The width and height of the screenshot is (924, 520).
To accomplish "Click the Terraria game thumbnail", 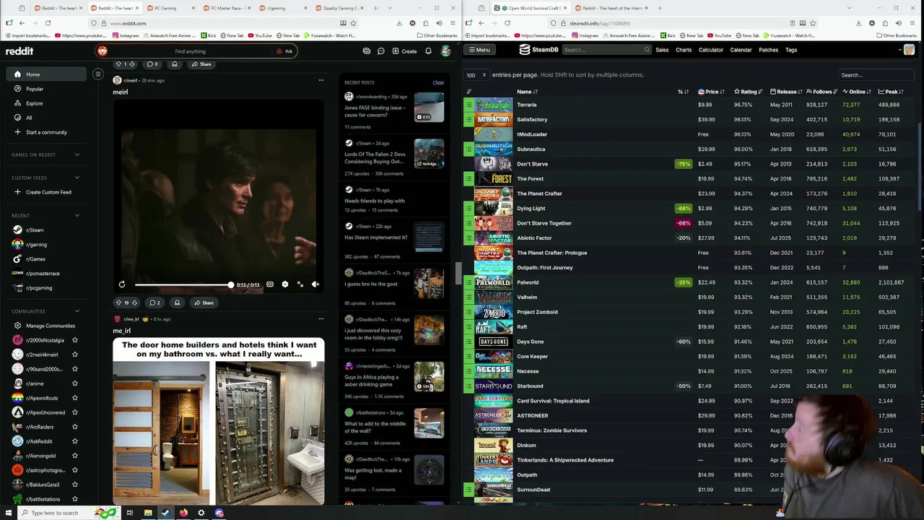I will 494,105.
